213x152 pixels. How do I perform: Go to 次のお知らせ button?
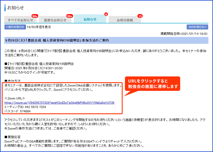(x=197, y=27)
